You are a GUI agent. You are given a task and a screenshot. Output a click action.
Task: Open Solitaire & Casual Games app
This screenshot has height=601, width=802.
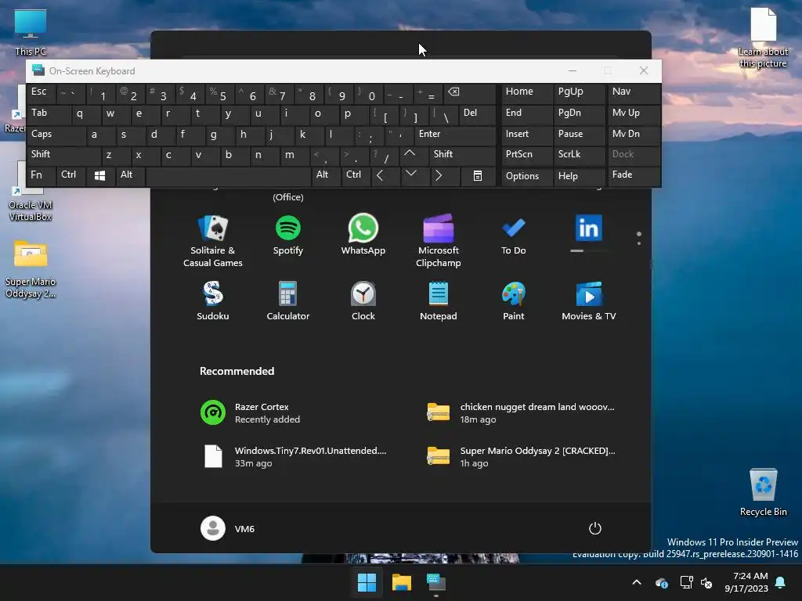coord(213,240)
